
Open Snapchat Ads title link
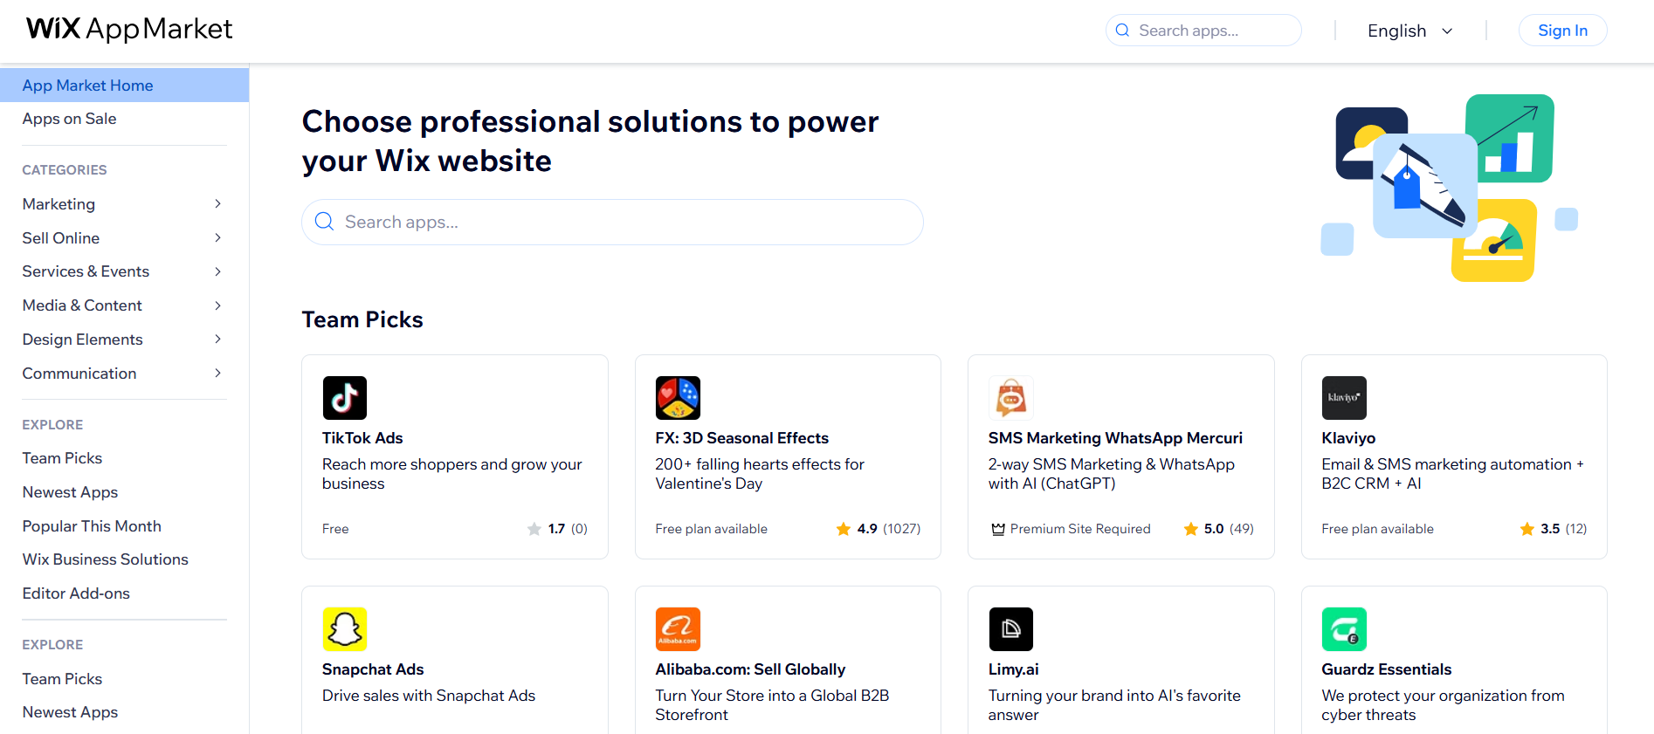(x=373, y=669)
